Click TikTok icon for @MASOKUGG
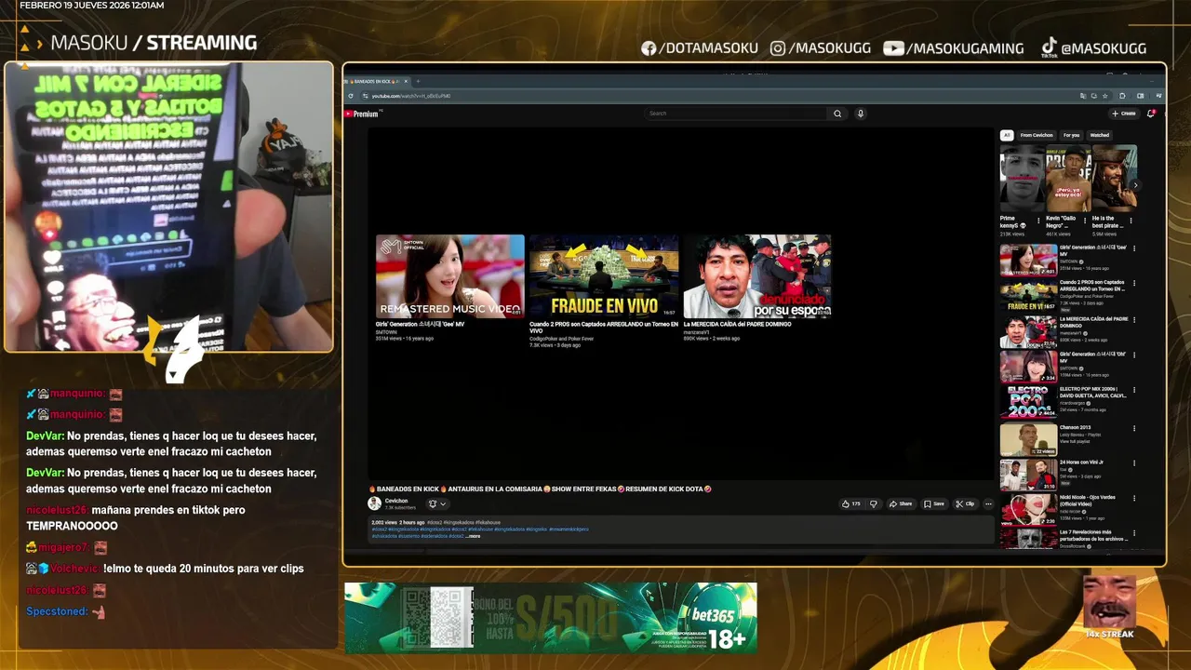 [x=1049, y=47]
